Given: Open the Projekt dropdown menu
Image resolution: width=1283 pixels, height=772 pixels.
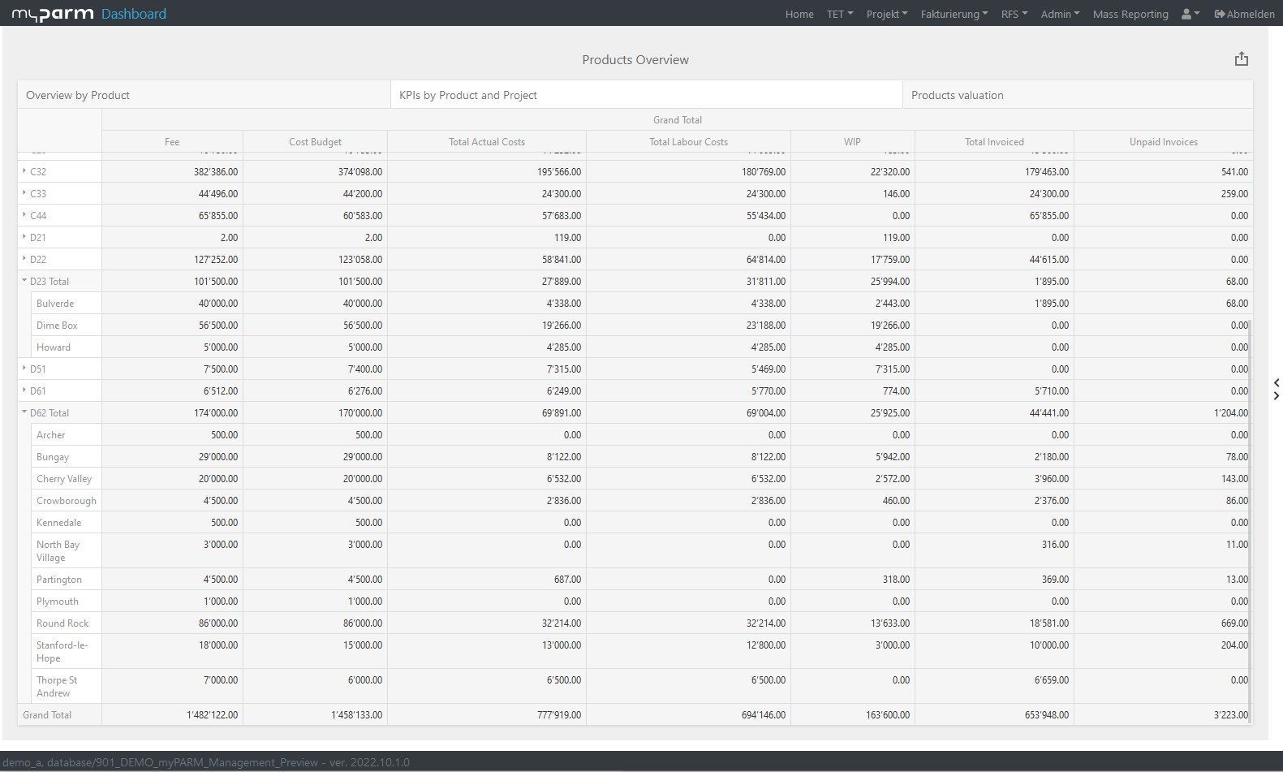Looking at the screenshot, I should coord(886,14).
